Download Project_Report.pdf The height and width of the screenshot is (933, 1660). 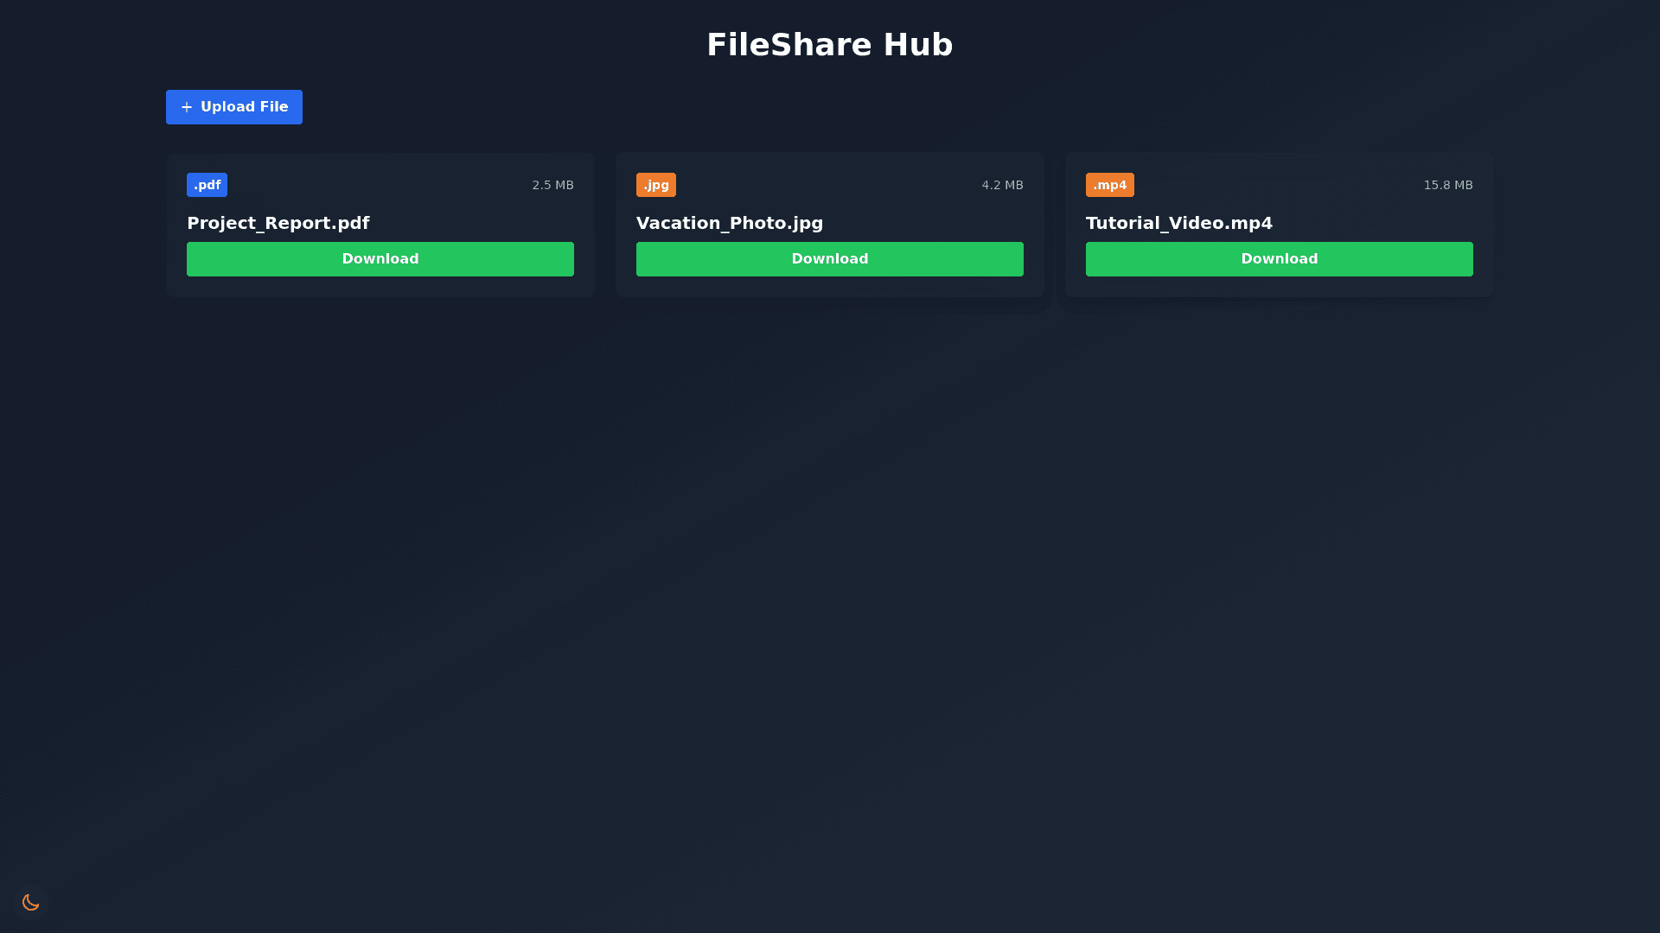pos(380,259)
